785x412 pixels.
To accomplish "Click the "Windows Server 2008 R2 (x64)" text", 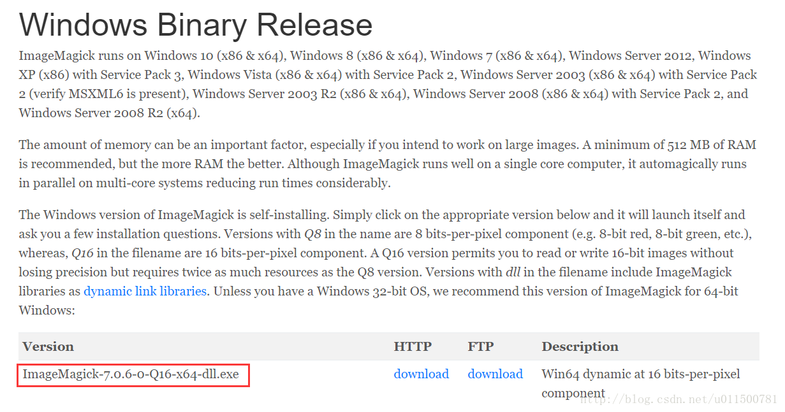I will [x=108, y=113].
